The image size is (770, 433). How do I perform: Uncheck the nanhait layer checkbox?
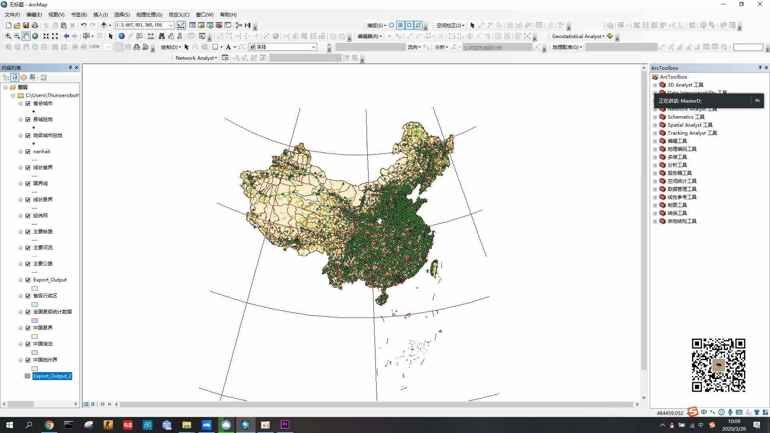[x=28, y=152]
